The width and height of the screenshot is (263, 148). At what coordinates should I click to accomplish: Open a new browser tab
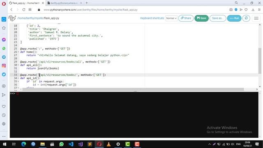87,3
